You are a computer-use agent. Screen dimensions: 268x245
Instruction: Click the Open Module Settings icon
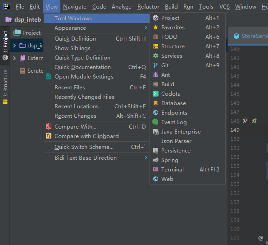pyautogui.click(x=49, y=76)
